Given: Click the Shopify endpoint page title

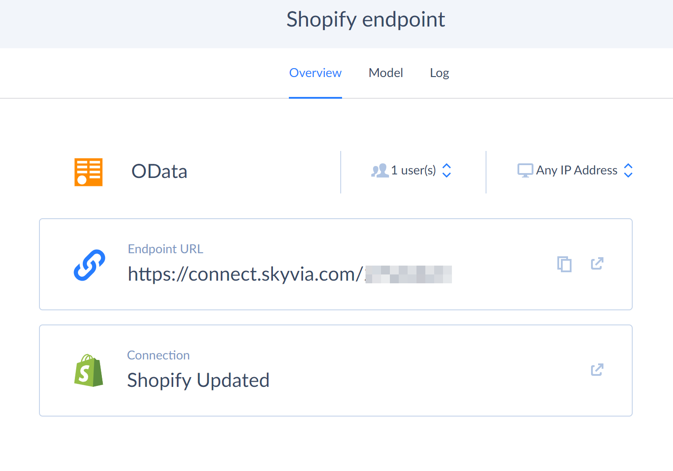Looking at the screenshot, I should (x=366, y=20).
